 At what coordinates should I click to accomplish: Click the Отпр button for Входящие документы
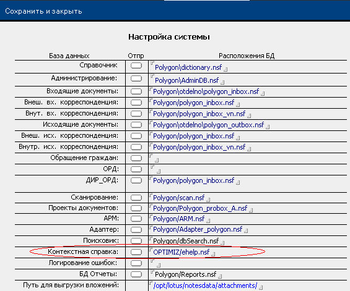136,91
